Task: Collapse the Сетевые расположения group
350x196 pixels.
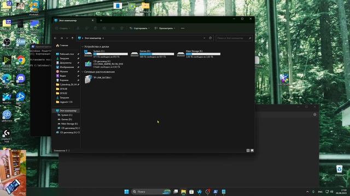Action: (83, 72)
